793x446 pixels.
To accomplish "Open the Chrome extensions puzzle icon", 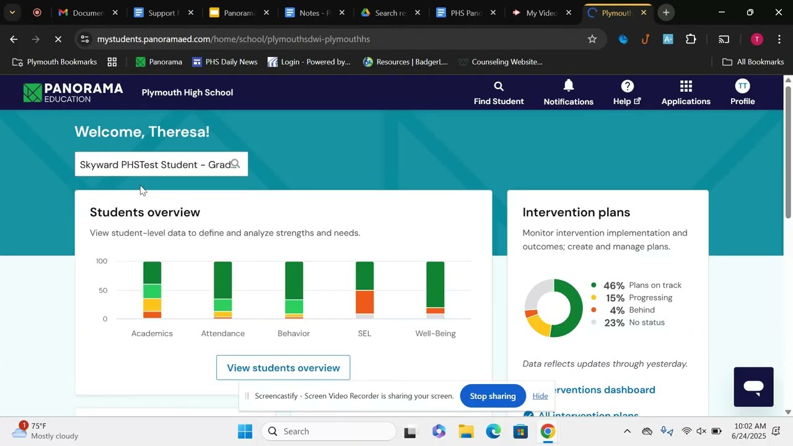I will click(x=691, y=39).
